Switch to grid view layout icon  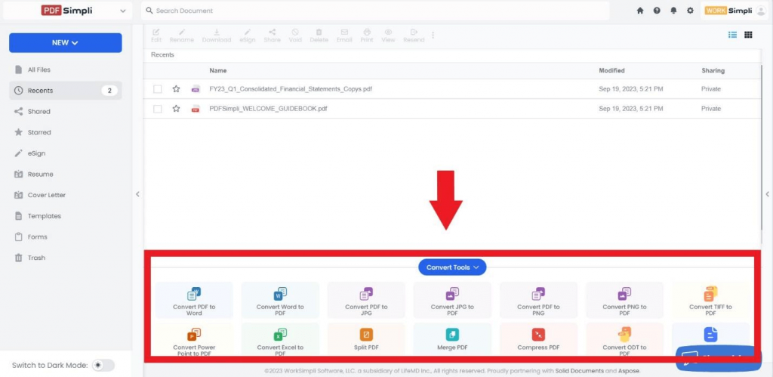(748, 35)
